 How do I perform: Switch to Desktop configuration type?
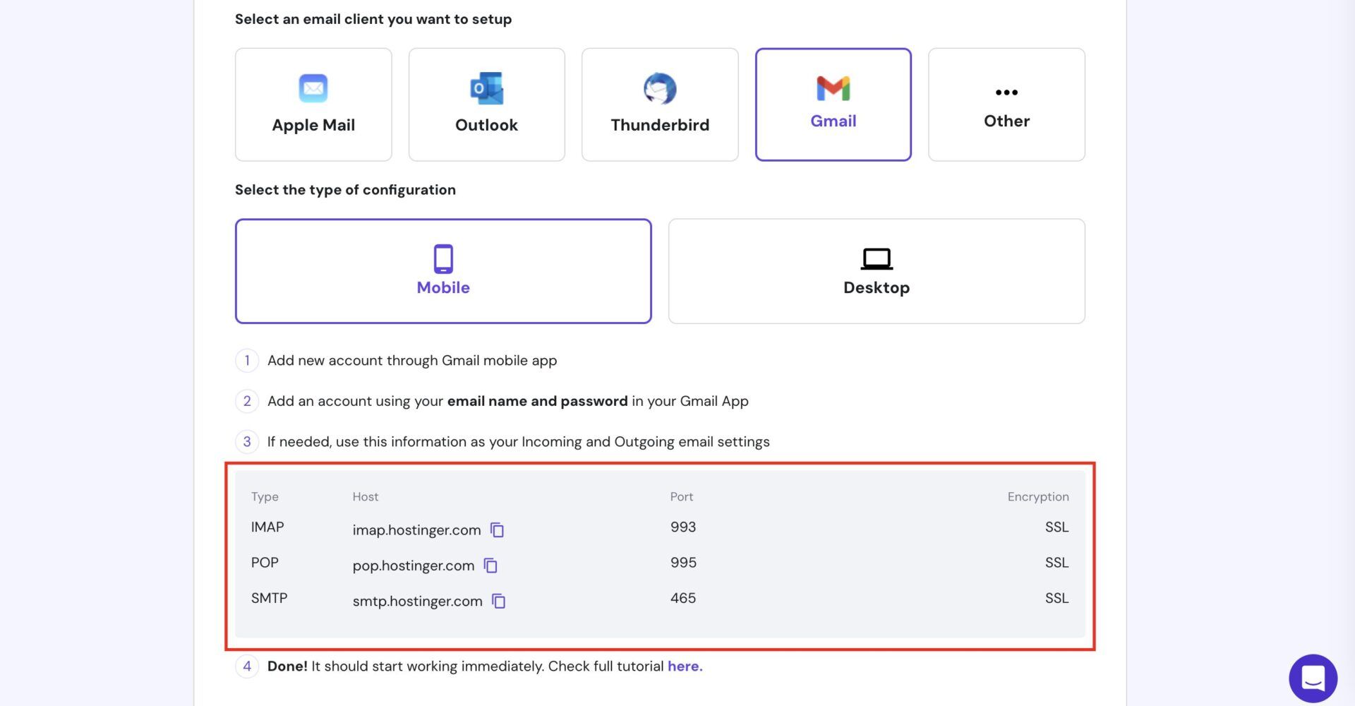tap(877, 271)
